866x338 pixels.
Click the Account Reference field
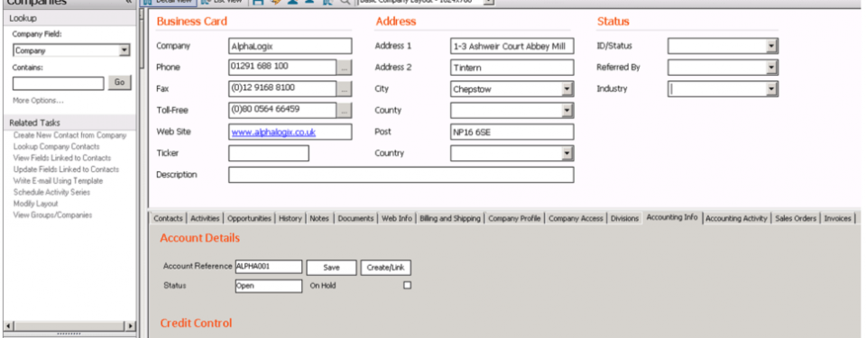click(269, 267)
